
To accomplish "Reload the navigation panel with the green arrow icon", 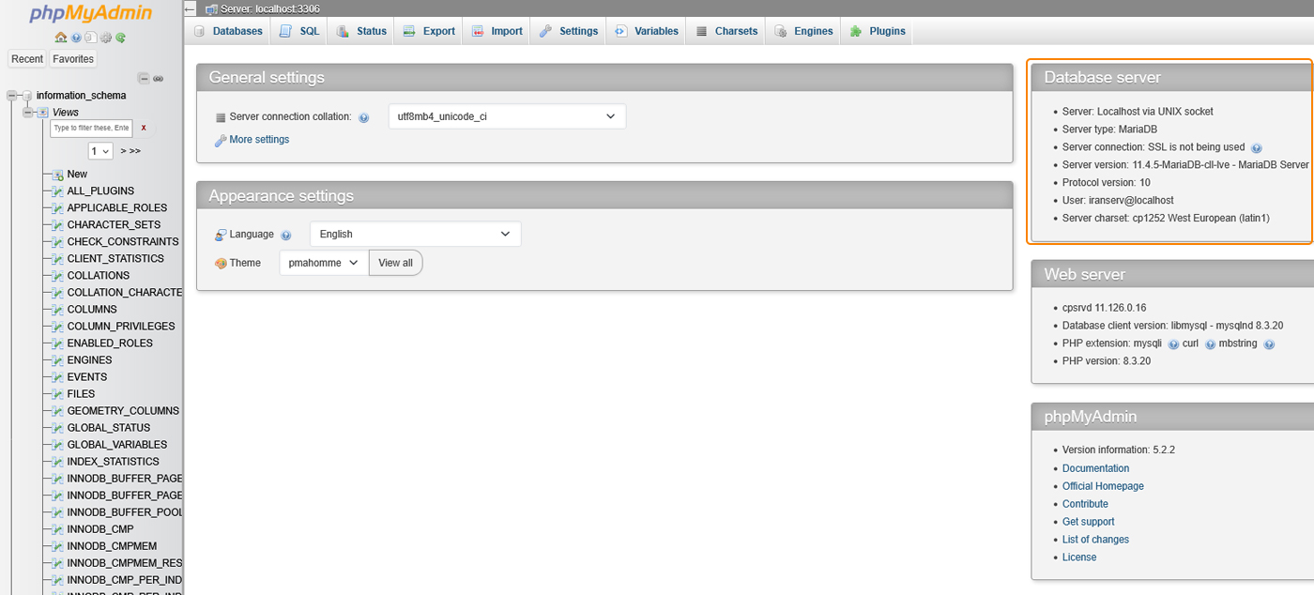I will [x=121, y=38].
